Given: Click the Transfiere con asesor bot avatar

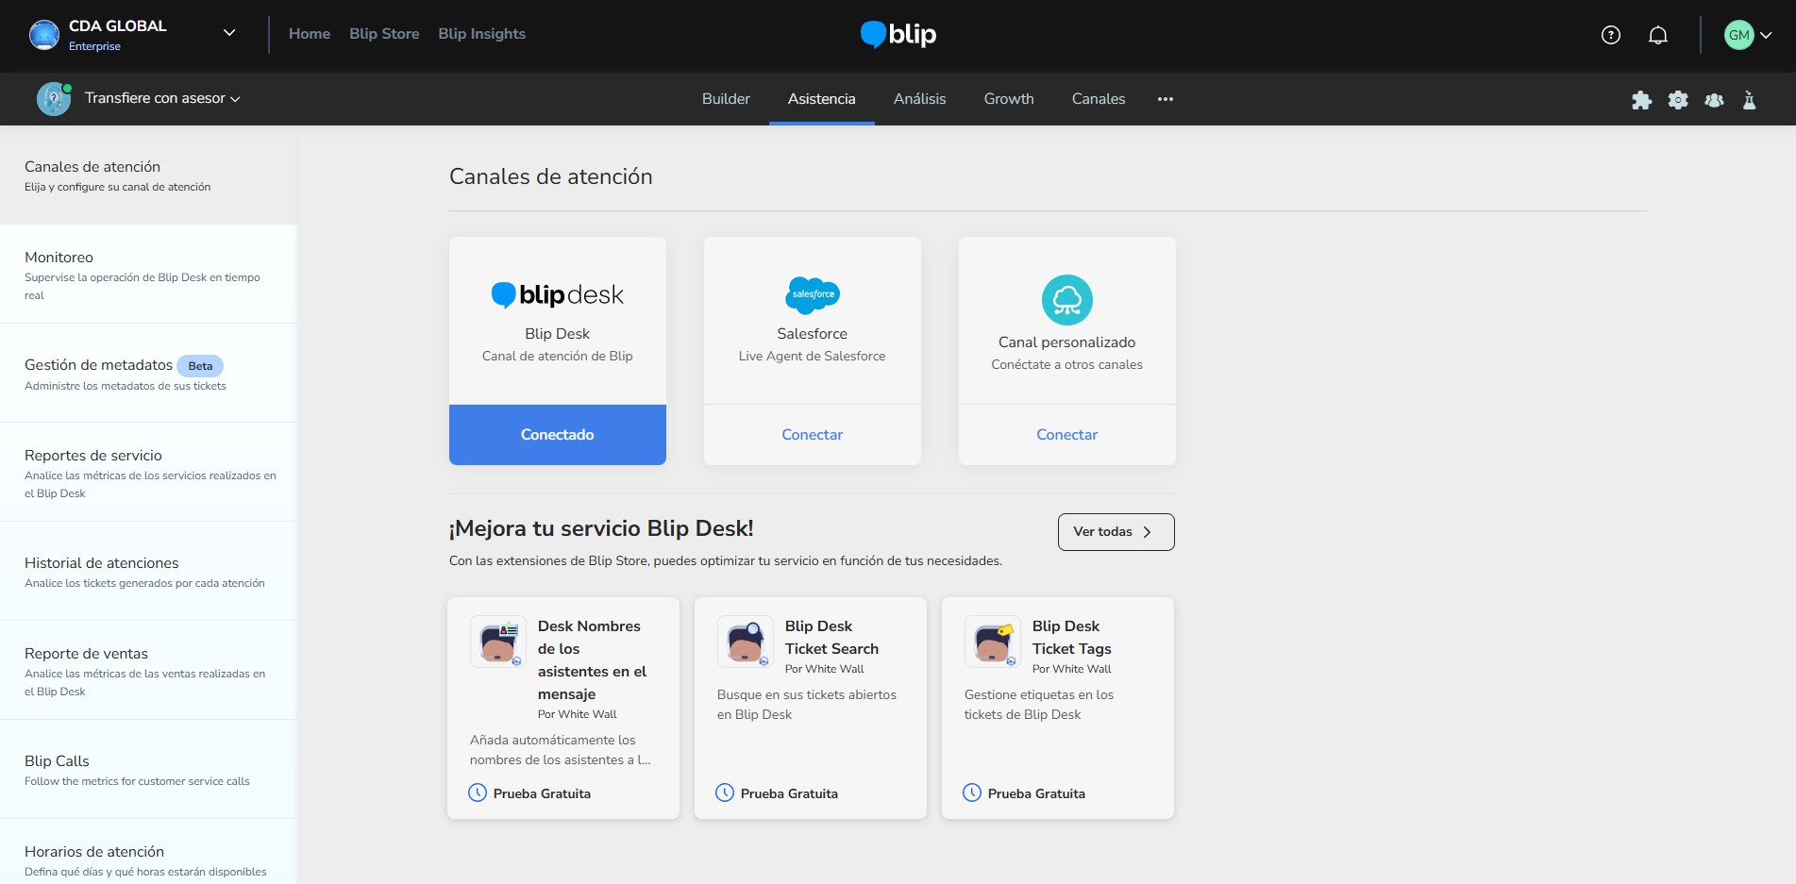Looking at the screenshot, I should tap(54, 99).
